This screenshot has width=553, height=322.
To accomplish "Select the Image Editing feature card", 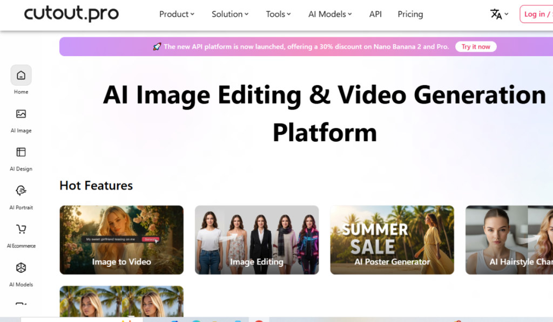I will [x=257, y=240].
